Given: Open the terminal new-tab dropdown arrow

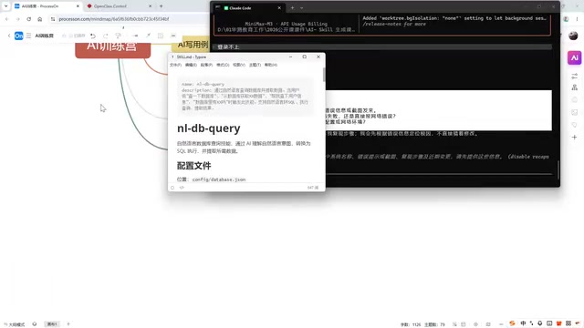Looking at the screenshot, I should click(301, 8).
